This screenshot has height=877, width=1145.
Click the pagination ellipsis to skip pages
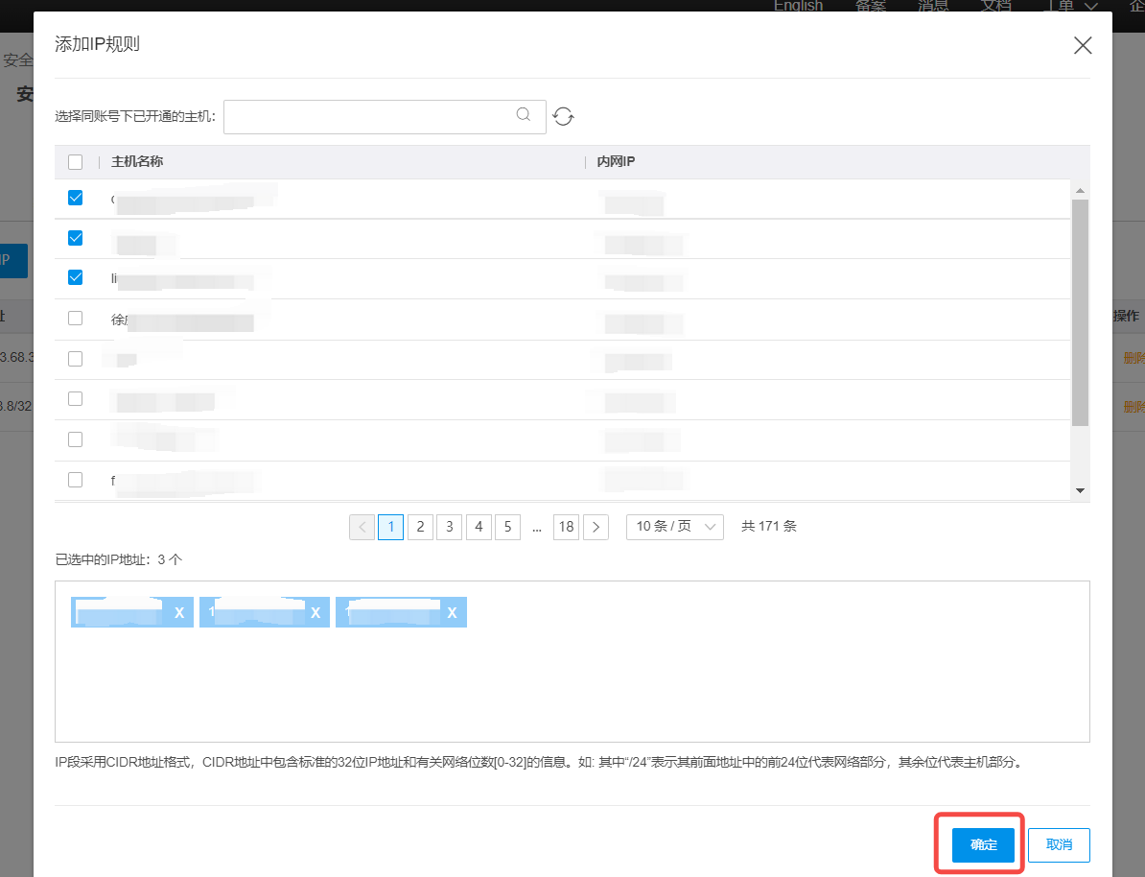(537, 528)
